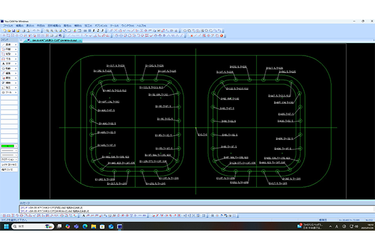Click the レイヤ button
Viewport: 375px width, 250px height.
pos(9,164)
